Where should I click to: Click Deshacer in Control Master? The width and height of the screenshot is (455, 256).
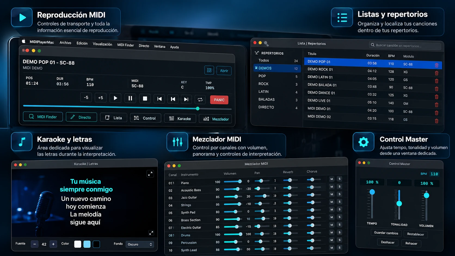(388, 242)
